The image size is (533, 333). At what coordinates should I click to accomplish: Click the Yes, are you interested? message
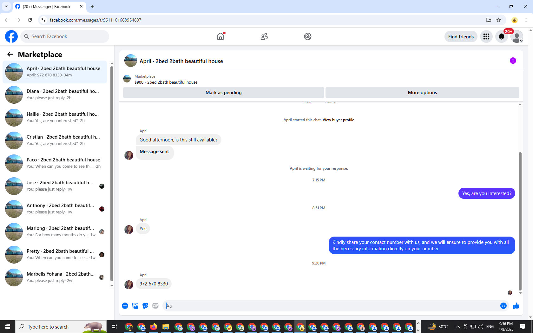(487, 193)
